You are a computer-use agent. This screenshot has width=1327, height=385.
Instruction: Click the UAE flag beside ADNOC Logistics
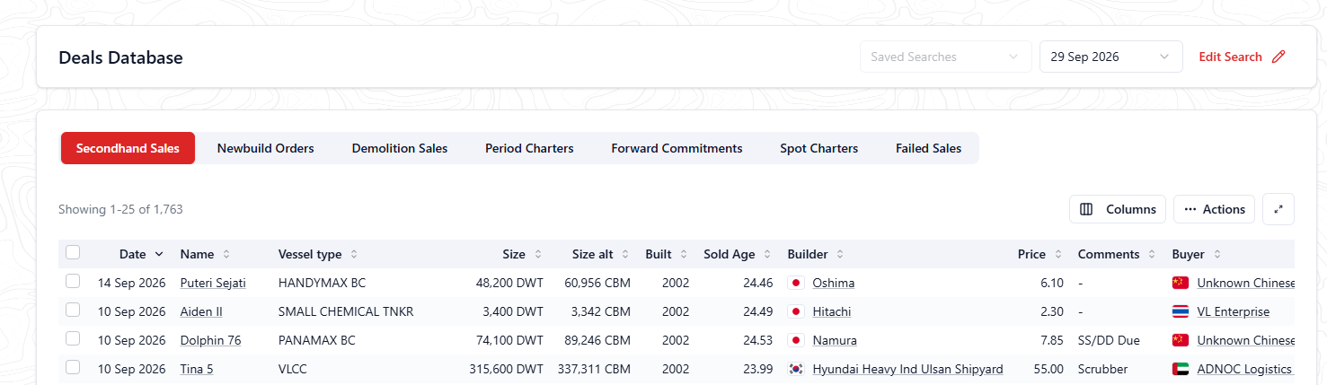(1181, 369)
